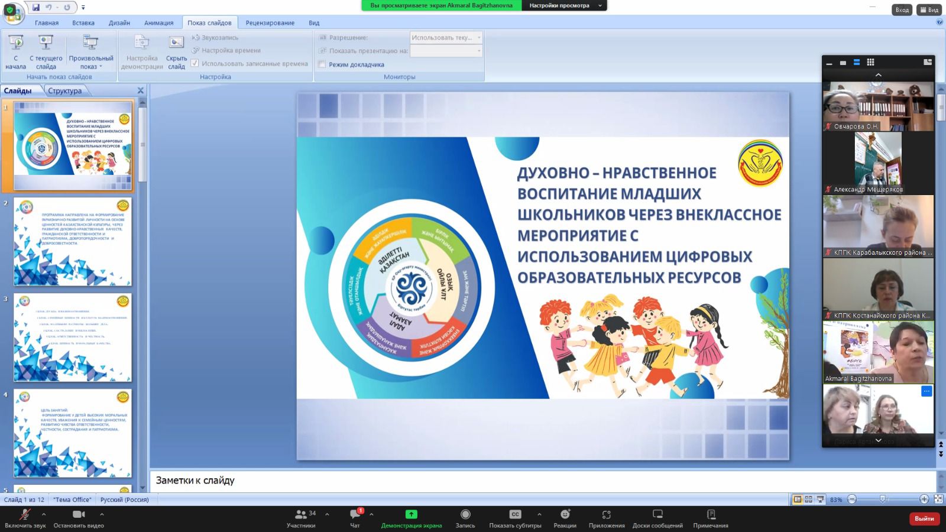946x532 pixels.
Task: Toggle Использовать записанные времена checkbox
Action: pos(195,63)
